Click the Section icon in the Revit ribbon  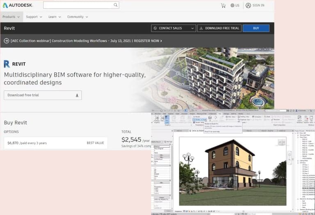click(216, 118)
